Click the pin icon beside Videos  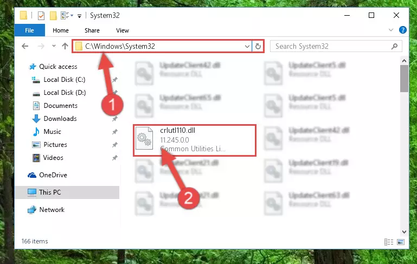tap(114, 158)
